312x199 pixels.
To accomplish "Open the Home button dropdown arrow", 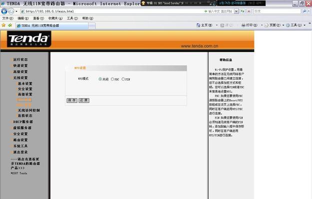I will pyautogui.click(x=217, y=25).
